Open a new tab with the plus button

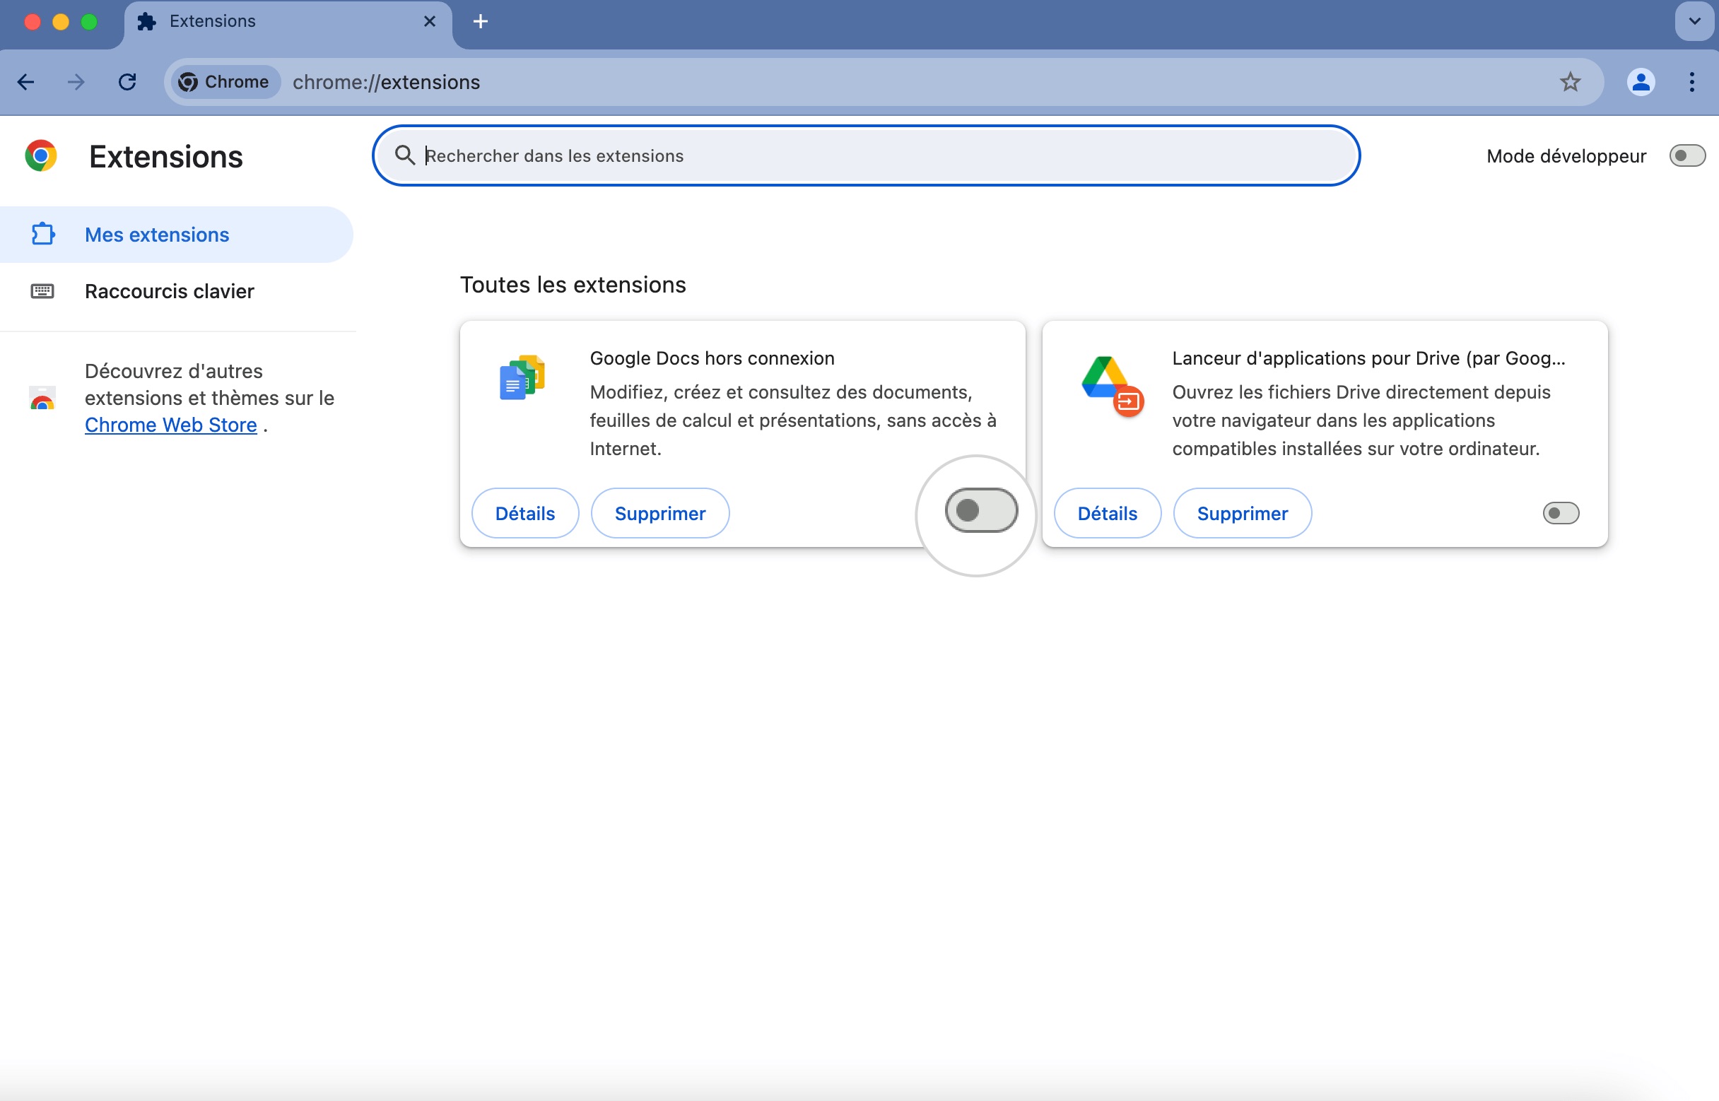pyautogui.click(x=481, y=21)
